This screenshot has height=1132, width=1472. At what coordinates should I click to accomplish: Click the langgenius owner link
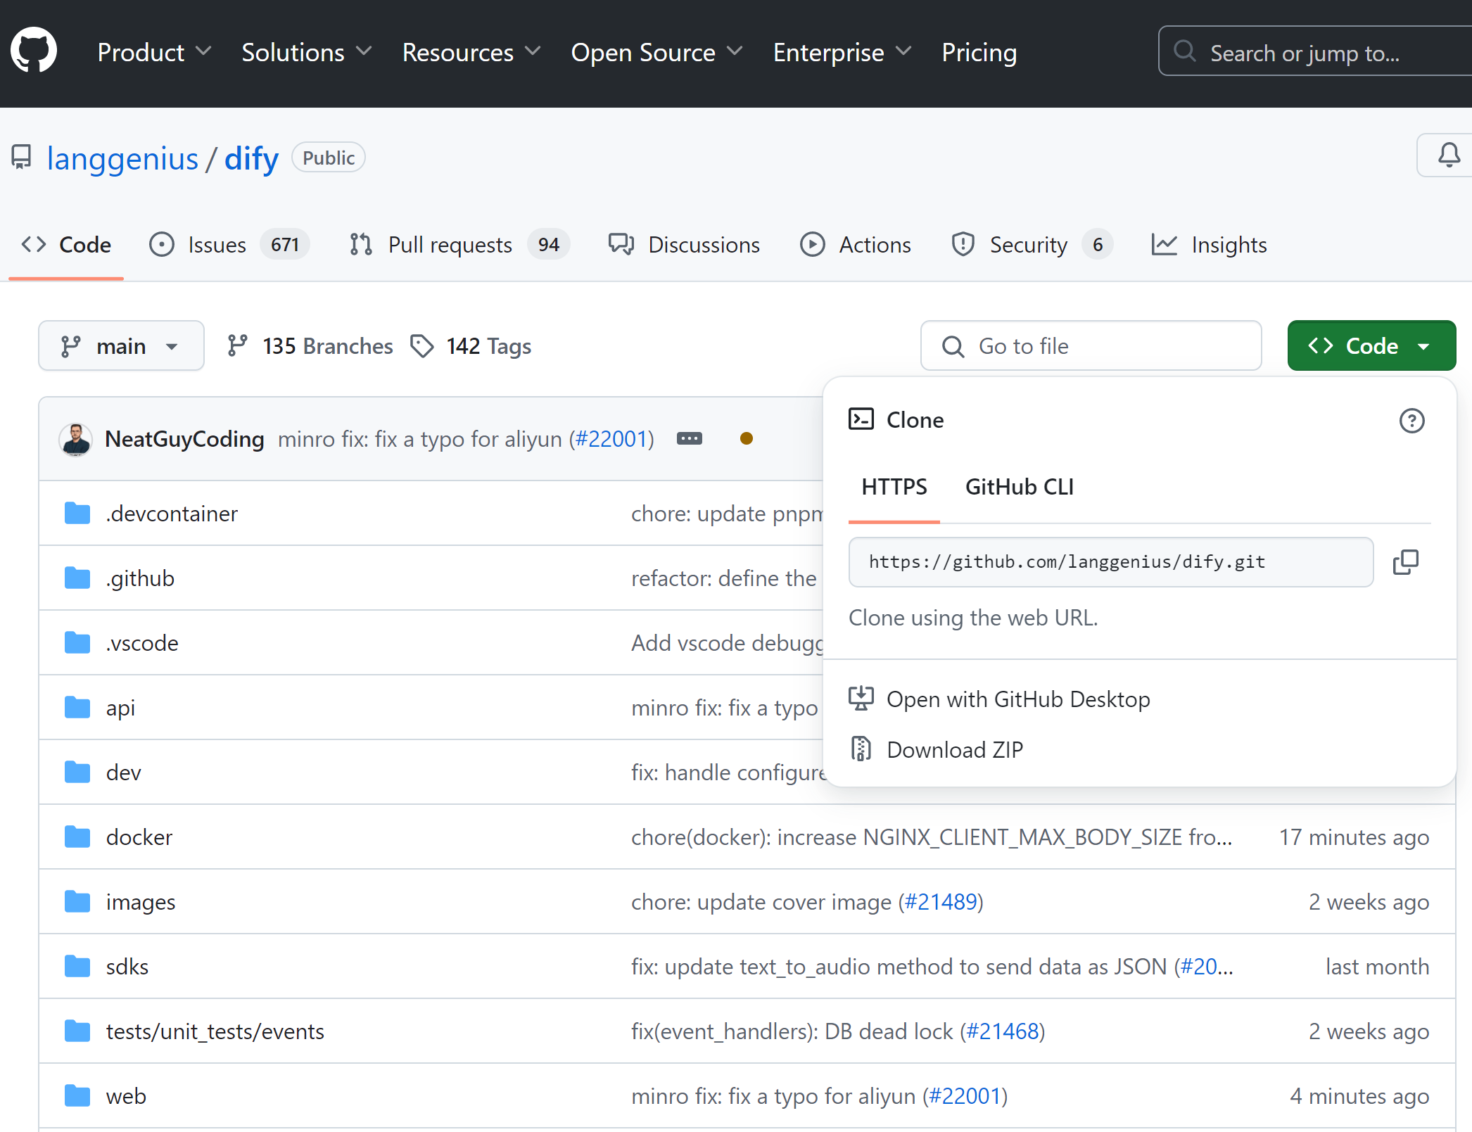(x=122, y=158)
